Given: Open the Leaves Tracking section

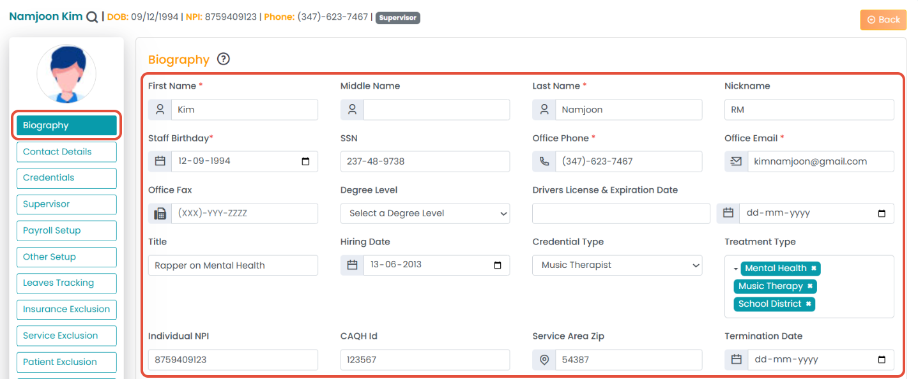Looking at the screenshot, I should click(66, 283).
